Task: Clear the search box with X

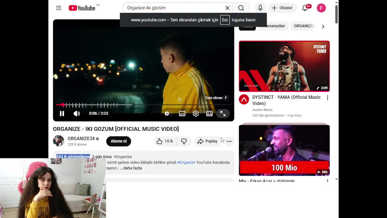Action: (227, 8)
